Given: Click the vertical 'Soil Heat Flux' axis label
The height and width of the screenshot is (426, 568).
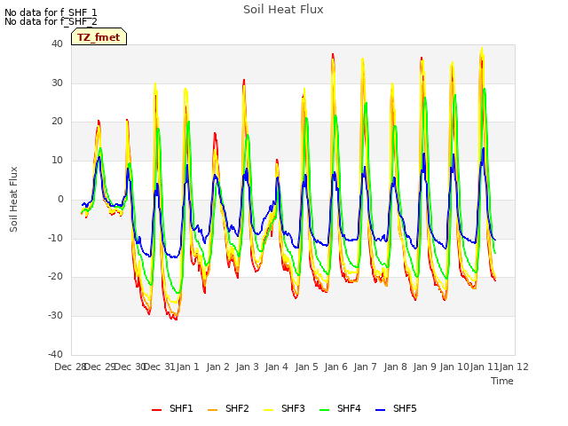Looking at the screenshot, I should point(13,199).
